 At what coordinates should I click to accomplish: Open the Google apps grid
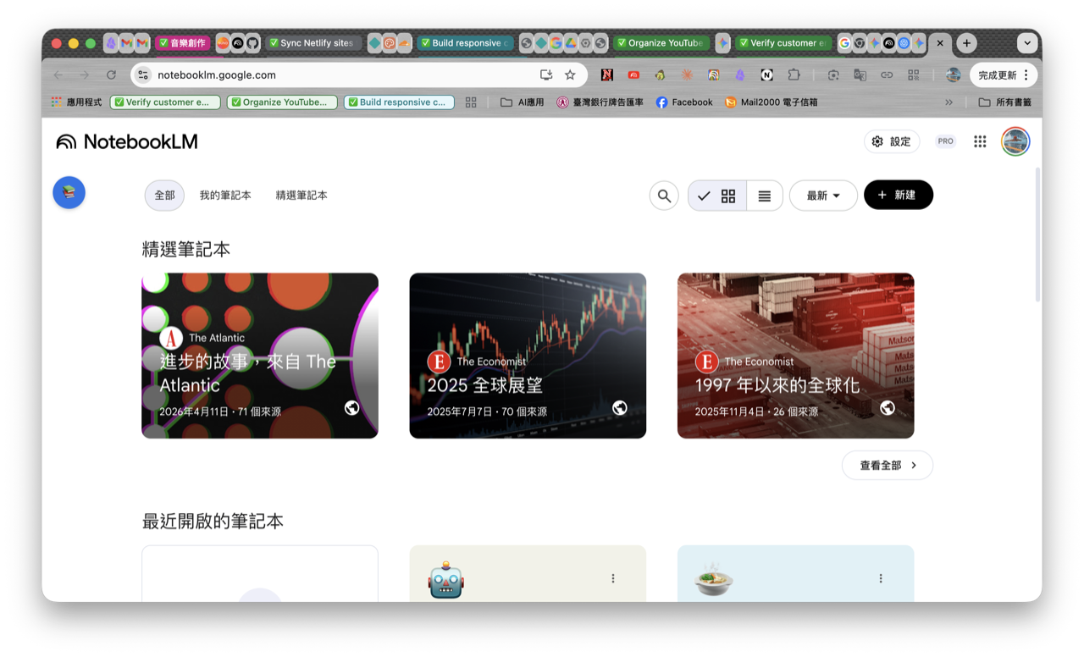click(x=980, y=141)
